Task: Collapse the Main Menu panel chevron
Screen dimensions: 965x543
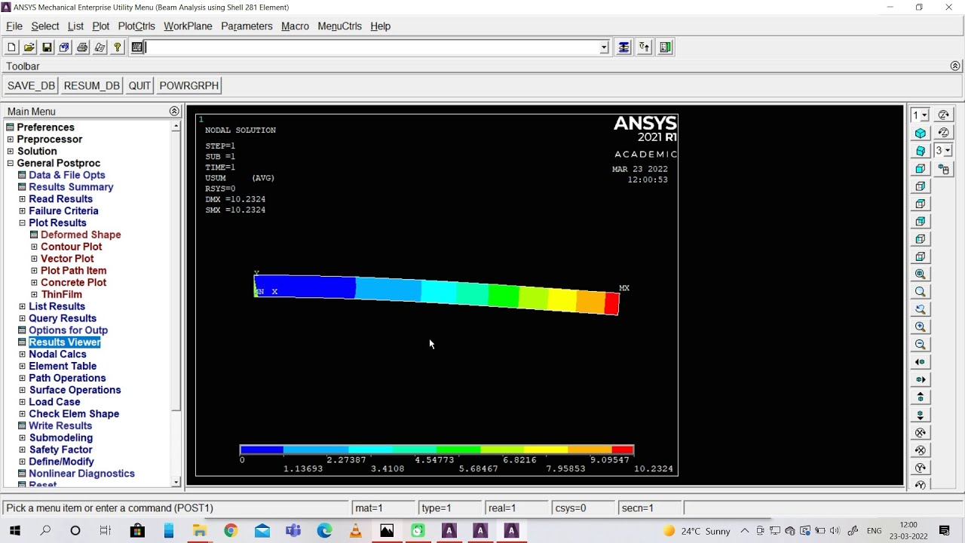Action: tap(174, 112)
